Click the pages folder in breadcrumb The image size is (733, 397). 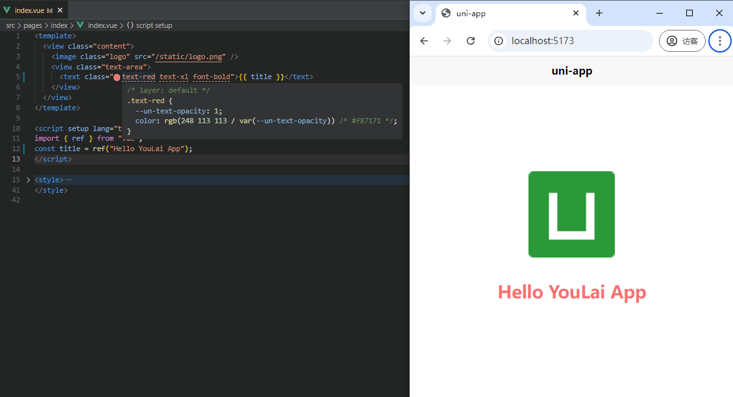pyautogui.click(x=32, y=25)
